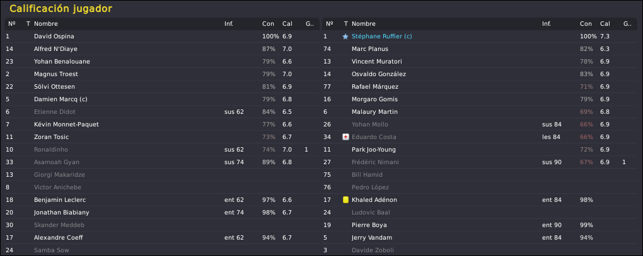Viewport: 643px width, 256px height.
Task: Click Frédéric Nimani's goal count
Action: click(x=623, y=162)
